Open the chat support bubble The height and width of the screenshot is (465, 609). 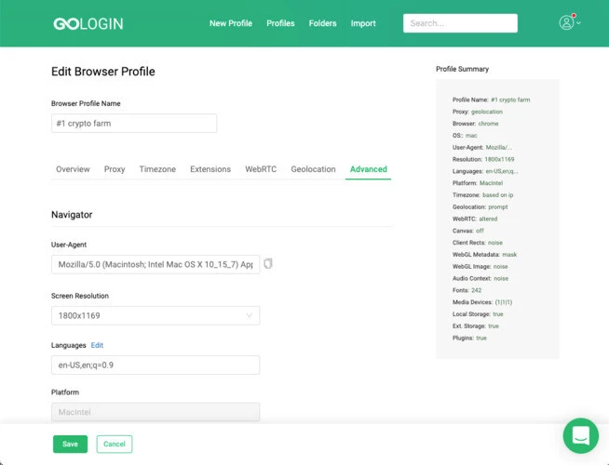(x=581, y=435)
